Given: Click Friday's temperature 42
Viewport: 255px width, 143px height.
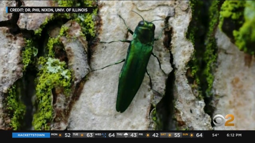Looking at the screenshot, I should click(x=155, y=135).
